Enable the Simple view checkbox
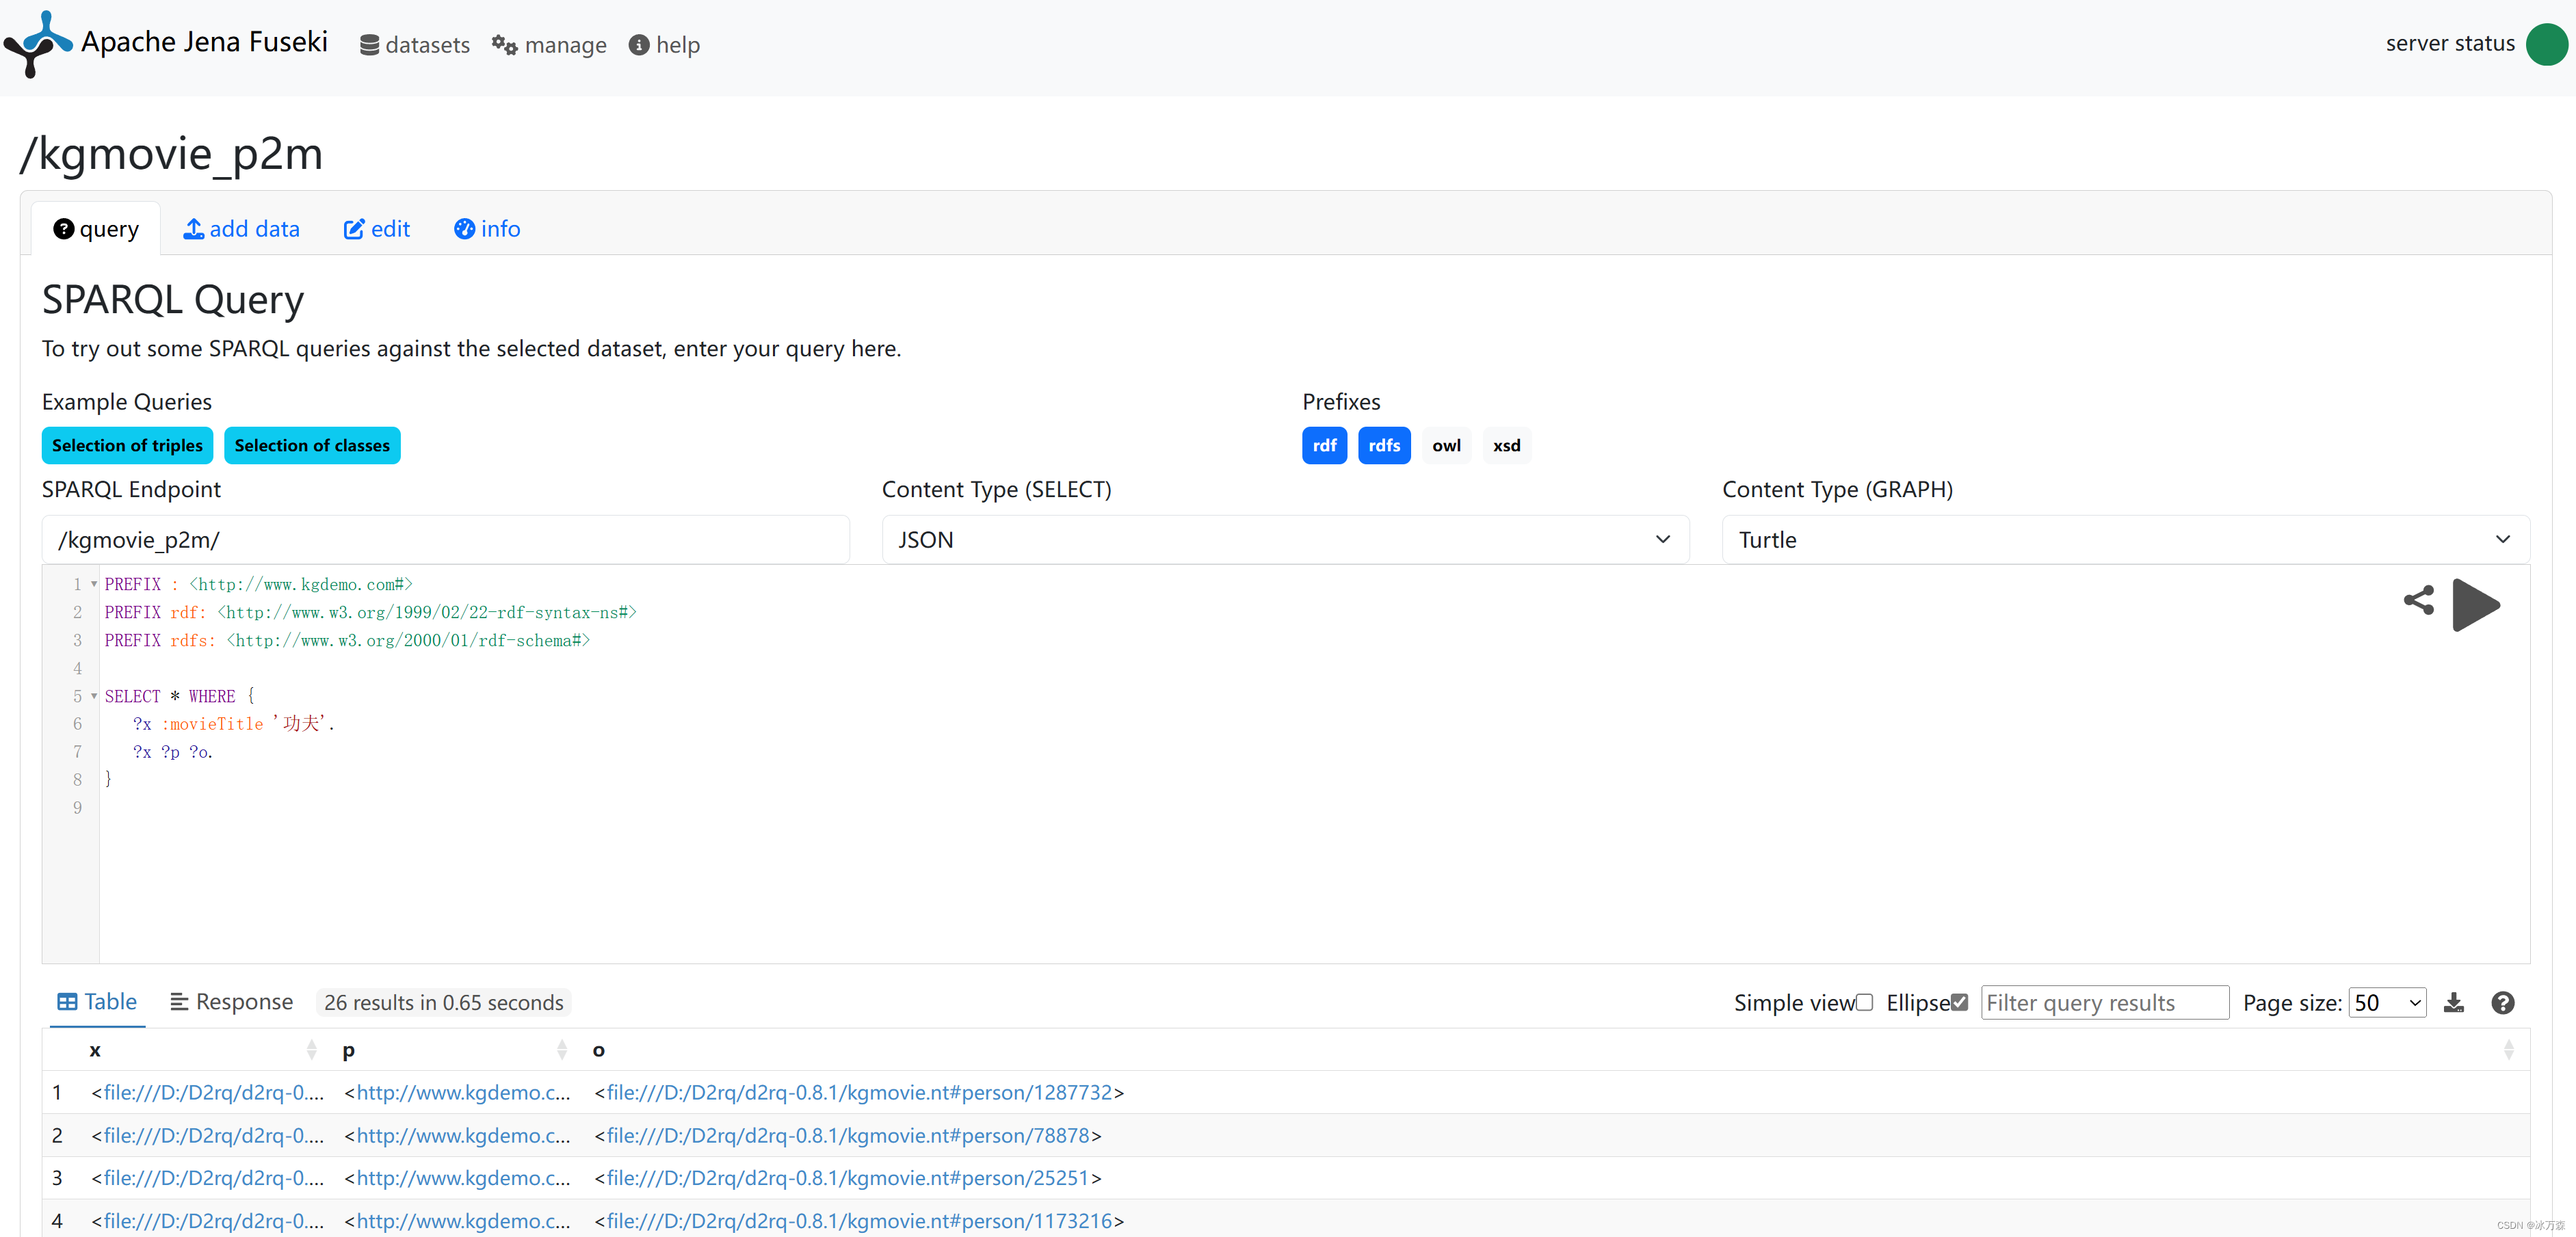The image size is (2576, 1237). pos(1864,1003)
